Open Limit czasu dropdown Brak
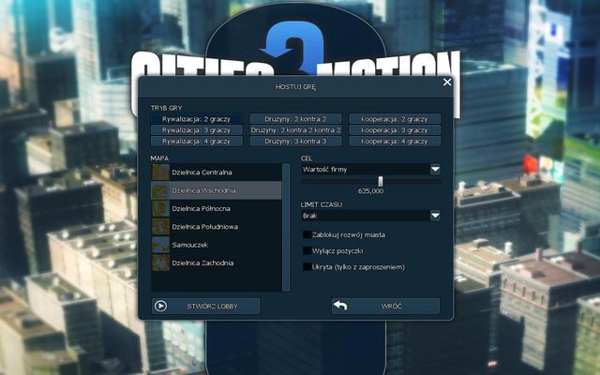 tap(371, 216)
